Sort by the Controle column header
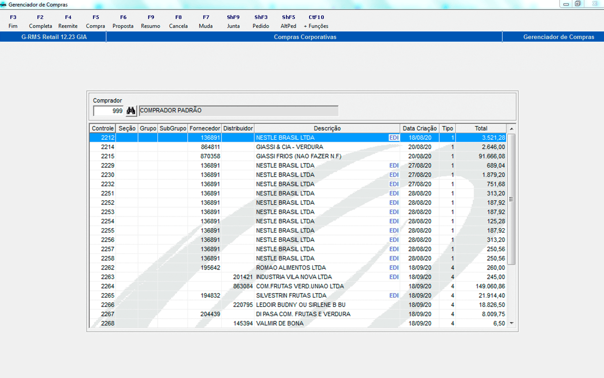Image resolution: width=604 pixels, height=378 pixels. coord(102,129)
